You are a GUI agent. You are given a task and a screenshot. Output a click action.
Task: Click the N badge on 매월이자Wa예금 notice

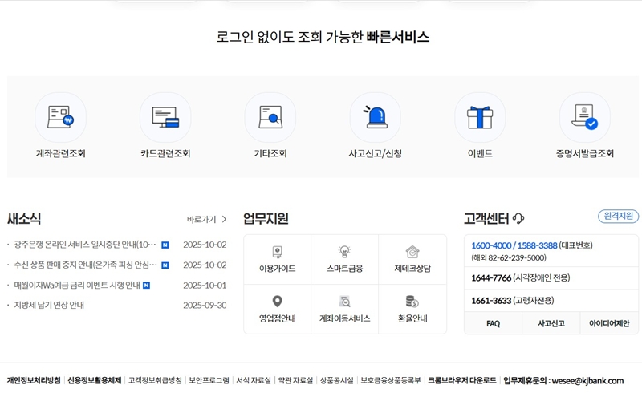[x=146, y=286]
